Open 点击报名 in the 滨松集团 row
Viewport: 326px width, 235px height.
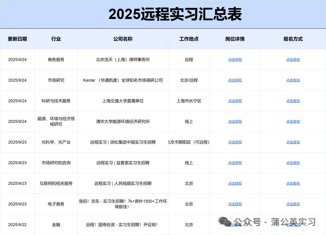(293, 142)
